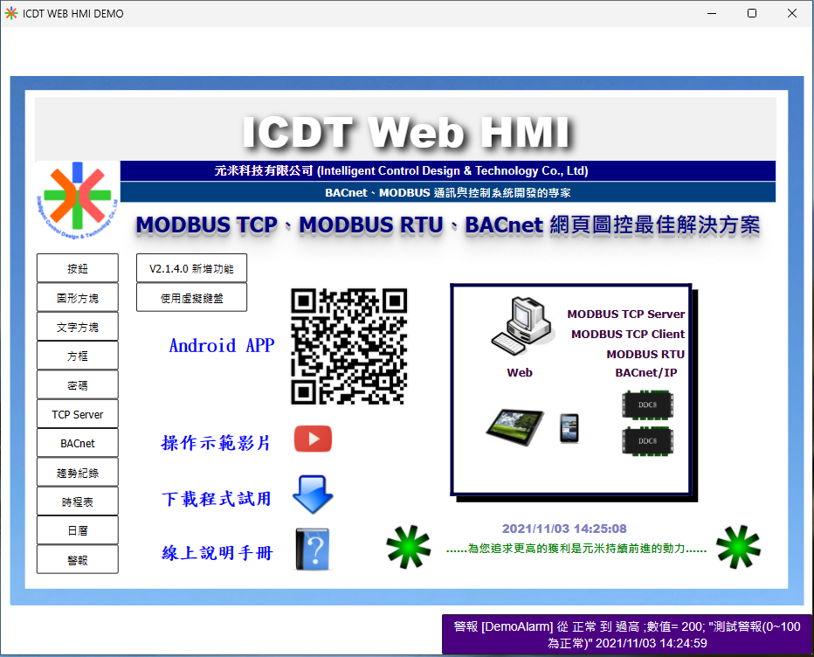Click the right green asterisk icon
Screen dimensions: 814x657
click(x=738, y=548)
